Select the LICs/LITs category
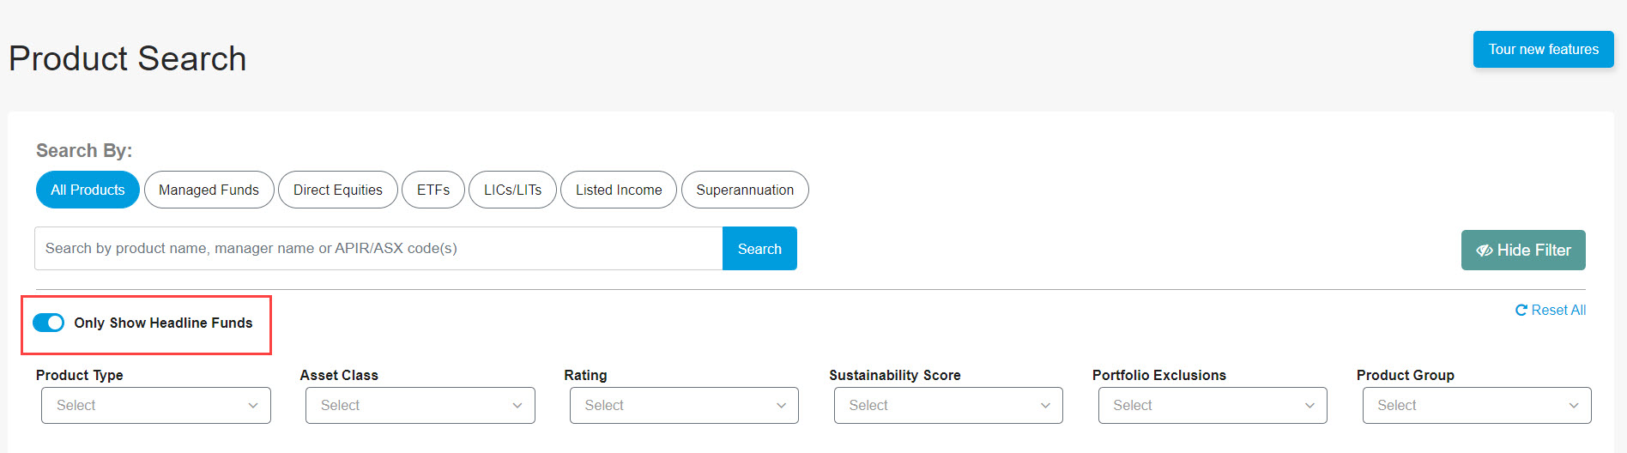1627x453 pixels. point(512,190)
